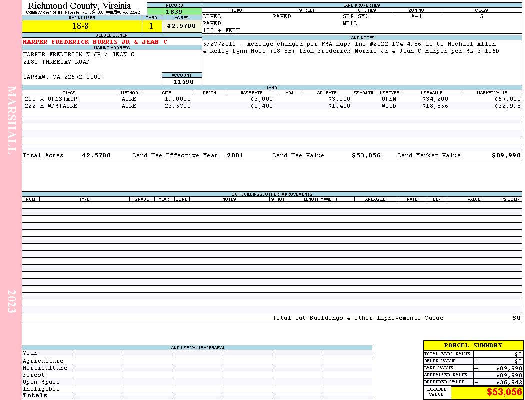Click mailing address line 2181 THREEWAY ROAD
This screenshot has height=400, width=525.
pyautogui.click(x=56, y=62)
